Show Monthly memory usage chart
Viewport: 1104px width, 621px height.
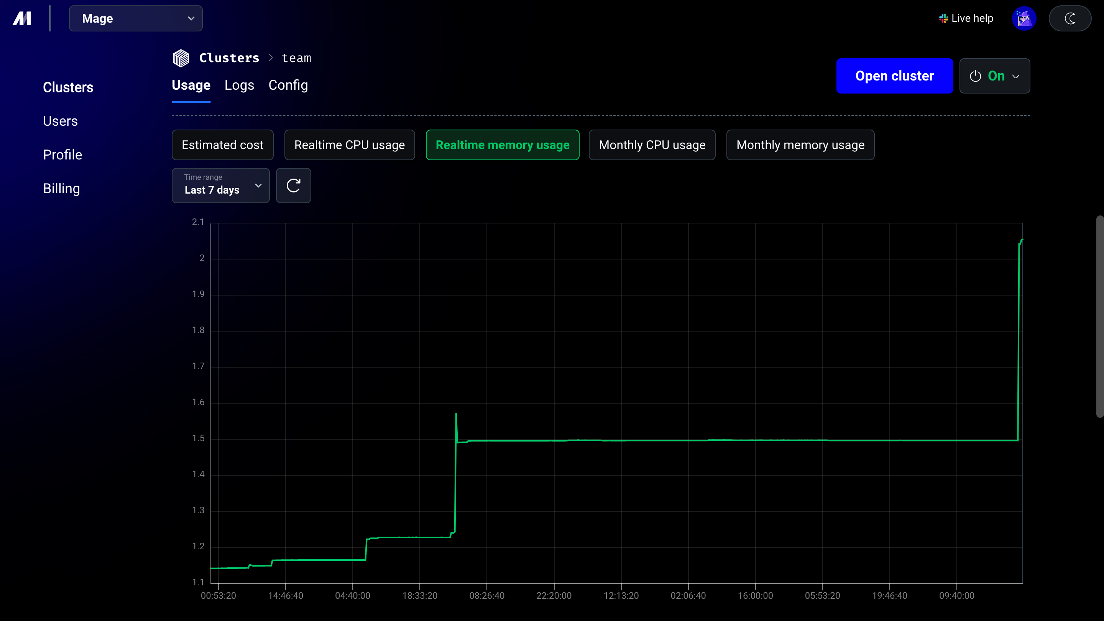(x=800, y=145)
